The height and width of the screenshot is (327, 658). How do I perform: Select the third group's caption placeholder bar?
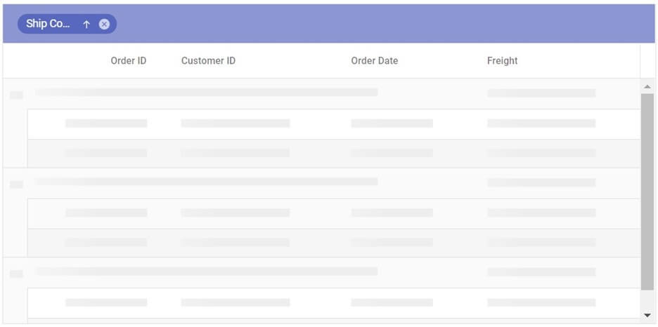click(206, 271)
